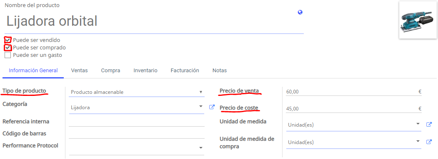This screenshot has width=438, height=159.
Task: Uncheck the Puede ser comprado checkbox
Action: [x=8, y=48]
